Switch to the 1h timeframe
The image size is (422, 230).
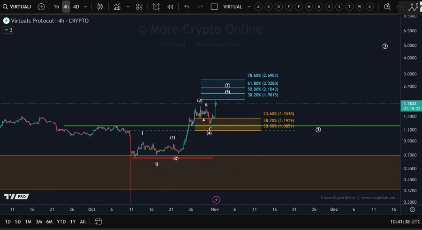(x=56, y=7)
